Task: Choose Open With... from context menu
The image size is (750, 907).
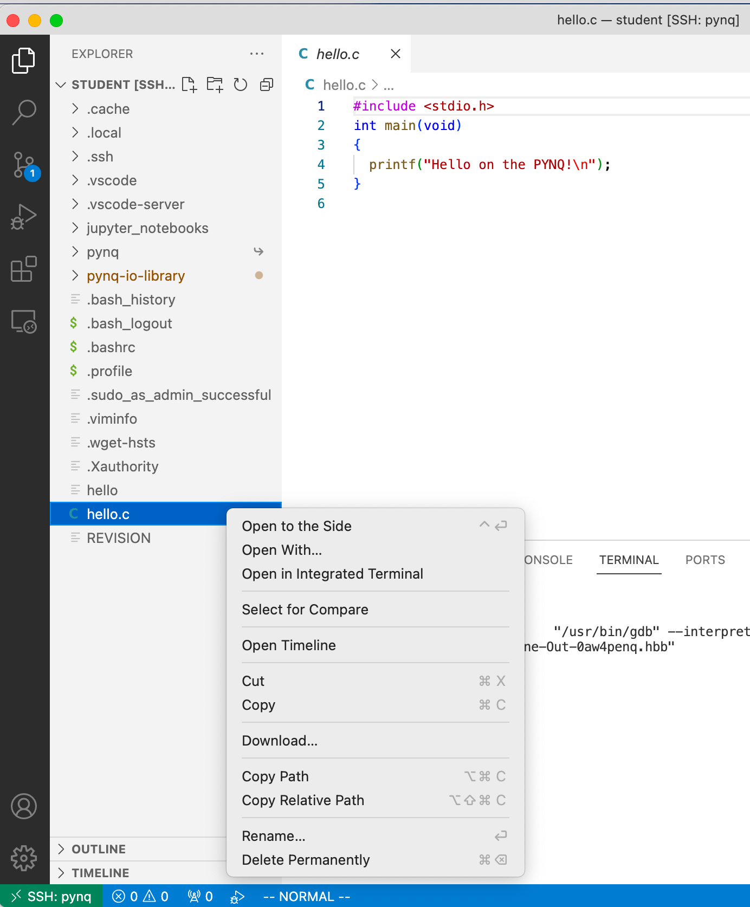Action: (375, 550)
